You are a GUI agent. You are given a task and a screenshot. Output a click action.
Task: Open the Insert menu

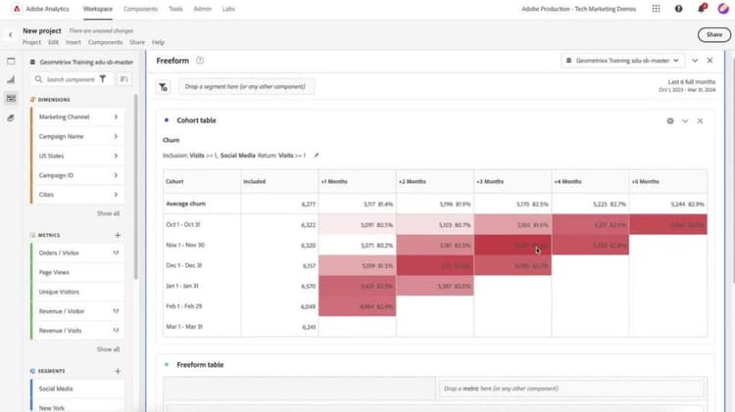tap(73, 42)
